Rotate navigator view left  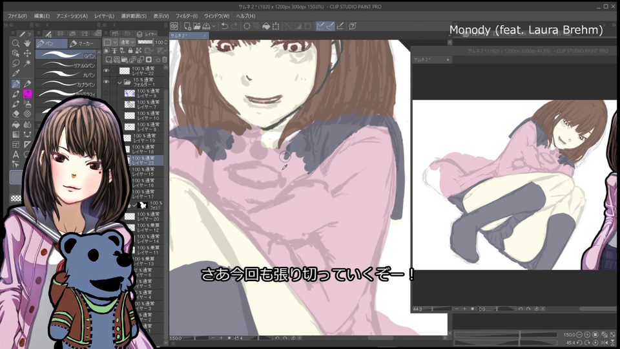click(x=579, y=343)
